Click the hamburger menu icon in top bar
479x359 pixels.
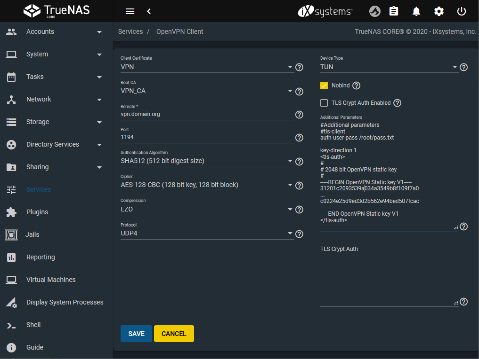(x=130, y=11)
